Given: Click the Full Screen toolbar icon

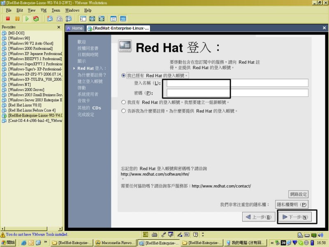Looking at the screenshot, I should pyautogui.click(x=92, y=19).
